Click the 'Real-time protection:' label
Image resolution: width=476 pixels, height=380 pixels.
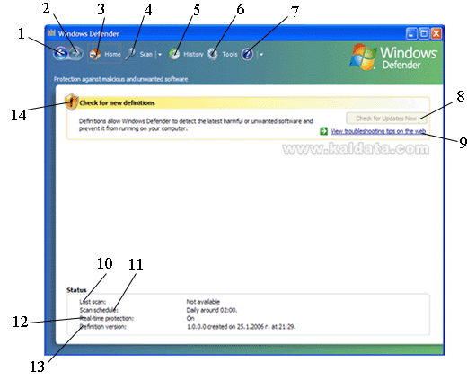[107, 318]
